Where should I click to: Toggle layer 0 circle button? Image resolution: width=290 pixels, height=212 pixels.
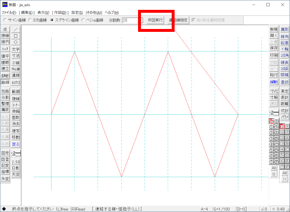pyautogui.click(x=271, y=122)
